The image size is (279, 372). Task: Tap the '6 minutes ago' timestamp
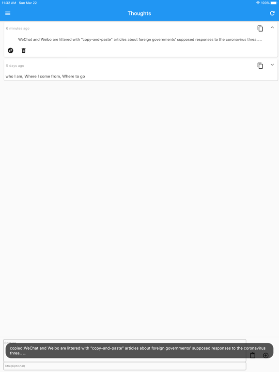coord(18,28)
